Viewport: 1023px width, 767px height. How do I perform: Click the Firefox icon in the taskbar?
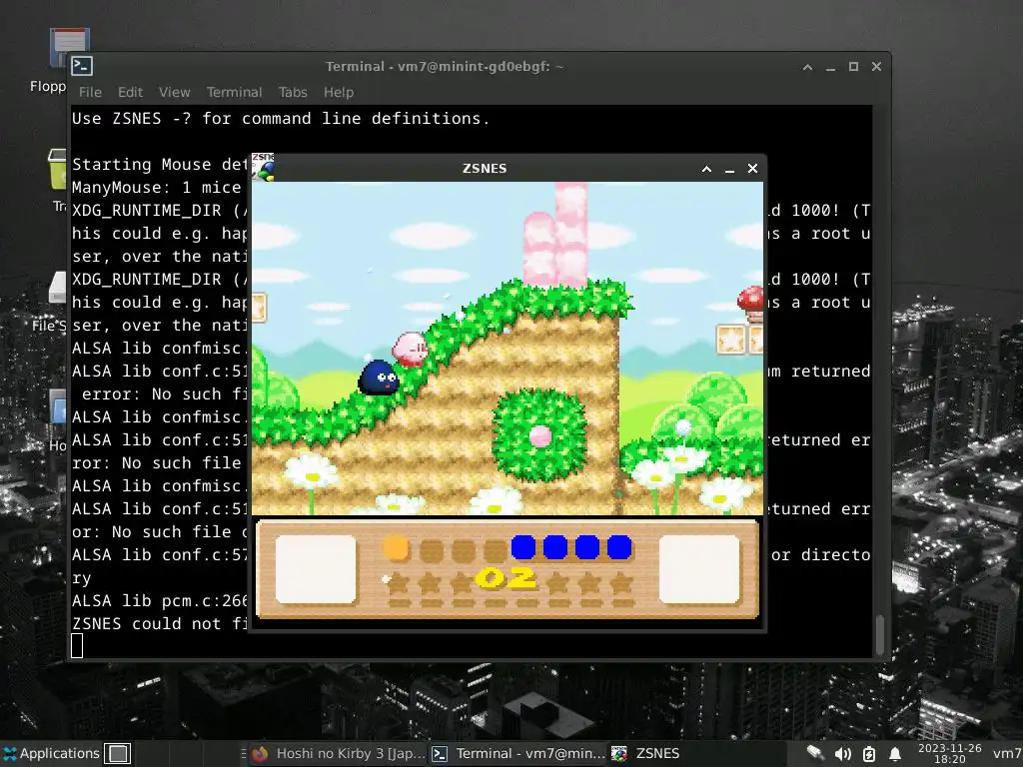point(261,753)
